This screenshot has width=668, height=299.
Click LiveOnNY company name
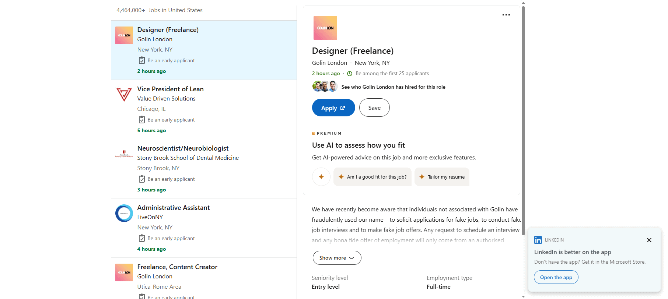150,217
